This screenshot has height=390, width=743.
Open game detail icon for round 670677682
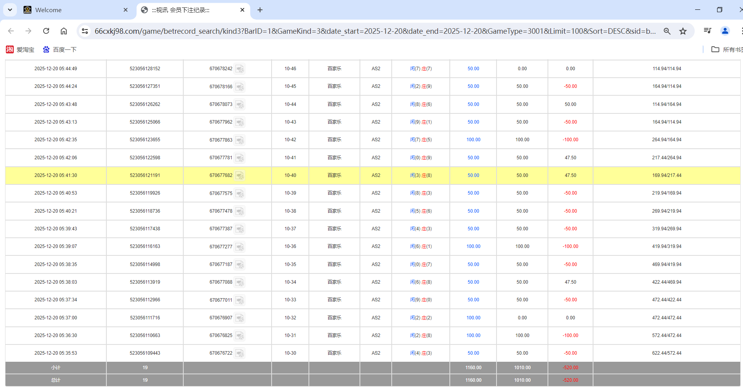click(x=240, y=176)
